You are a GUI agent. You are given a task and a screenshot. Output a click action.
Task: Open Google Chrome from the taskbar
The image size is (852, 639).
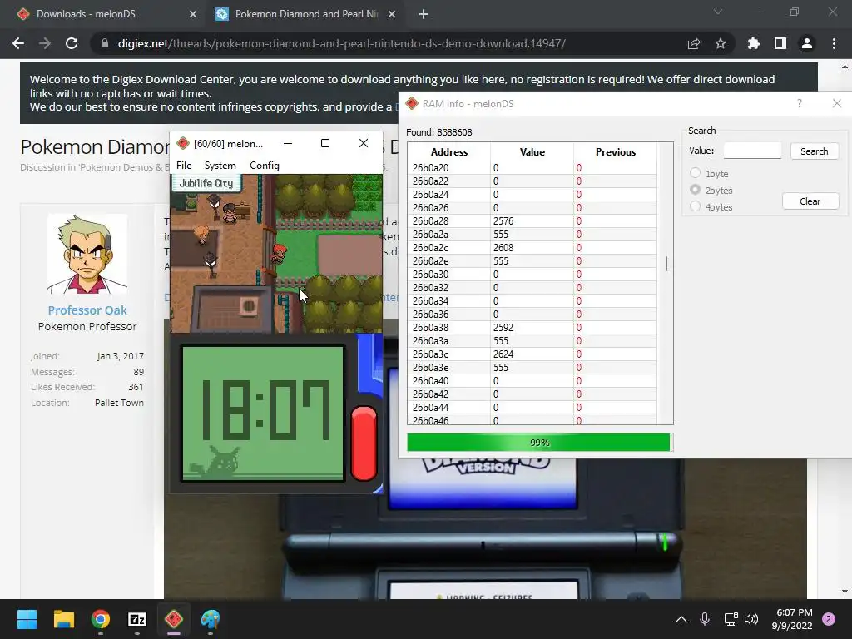click(101, 619)
